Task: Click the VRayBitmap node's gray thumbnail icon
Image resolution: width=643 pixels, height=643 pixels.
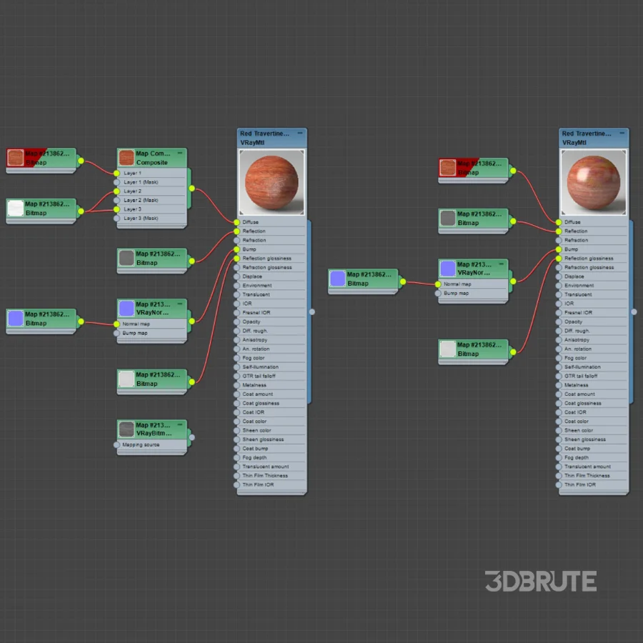Action: click(126, 429)
